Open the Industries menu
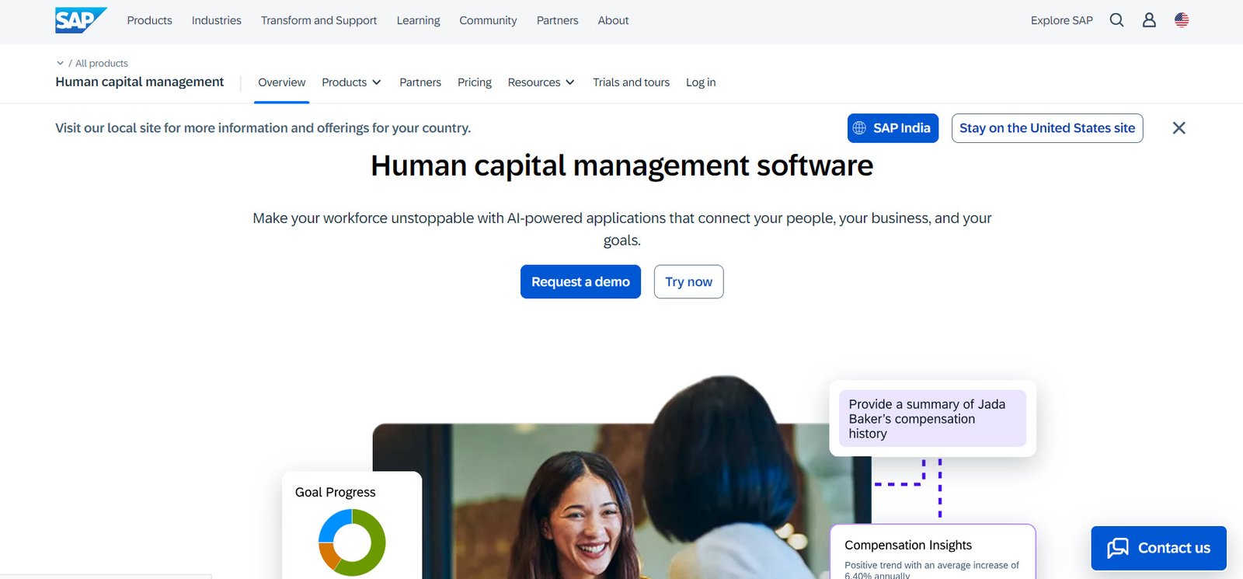Image resolution: width=1243 pixels, height=579 pixels. [216, 20]
